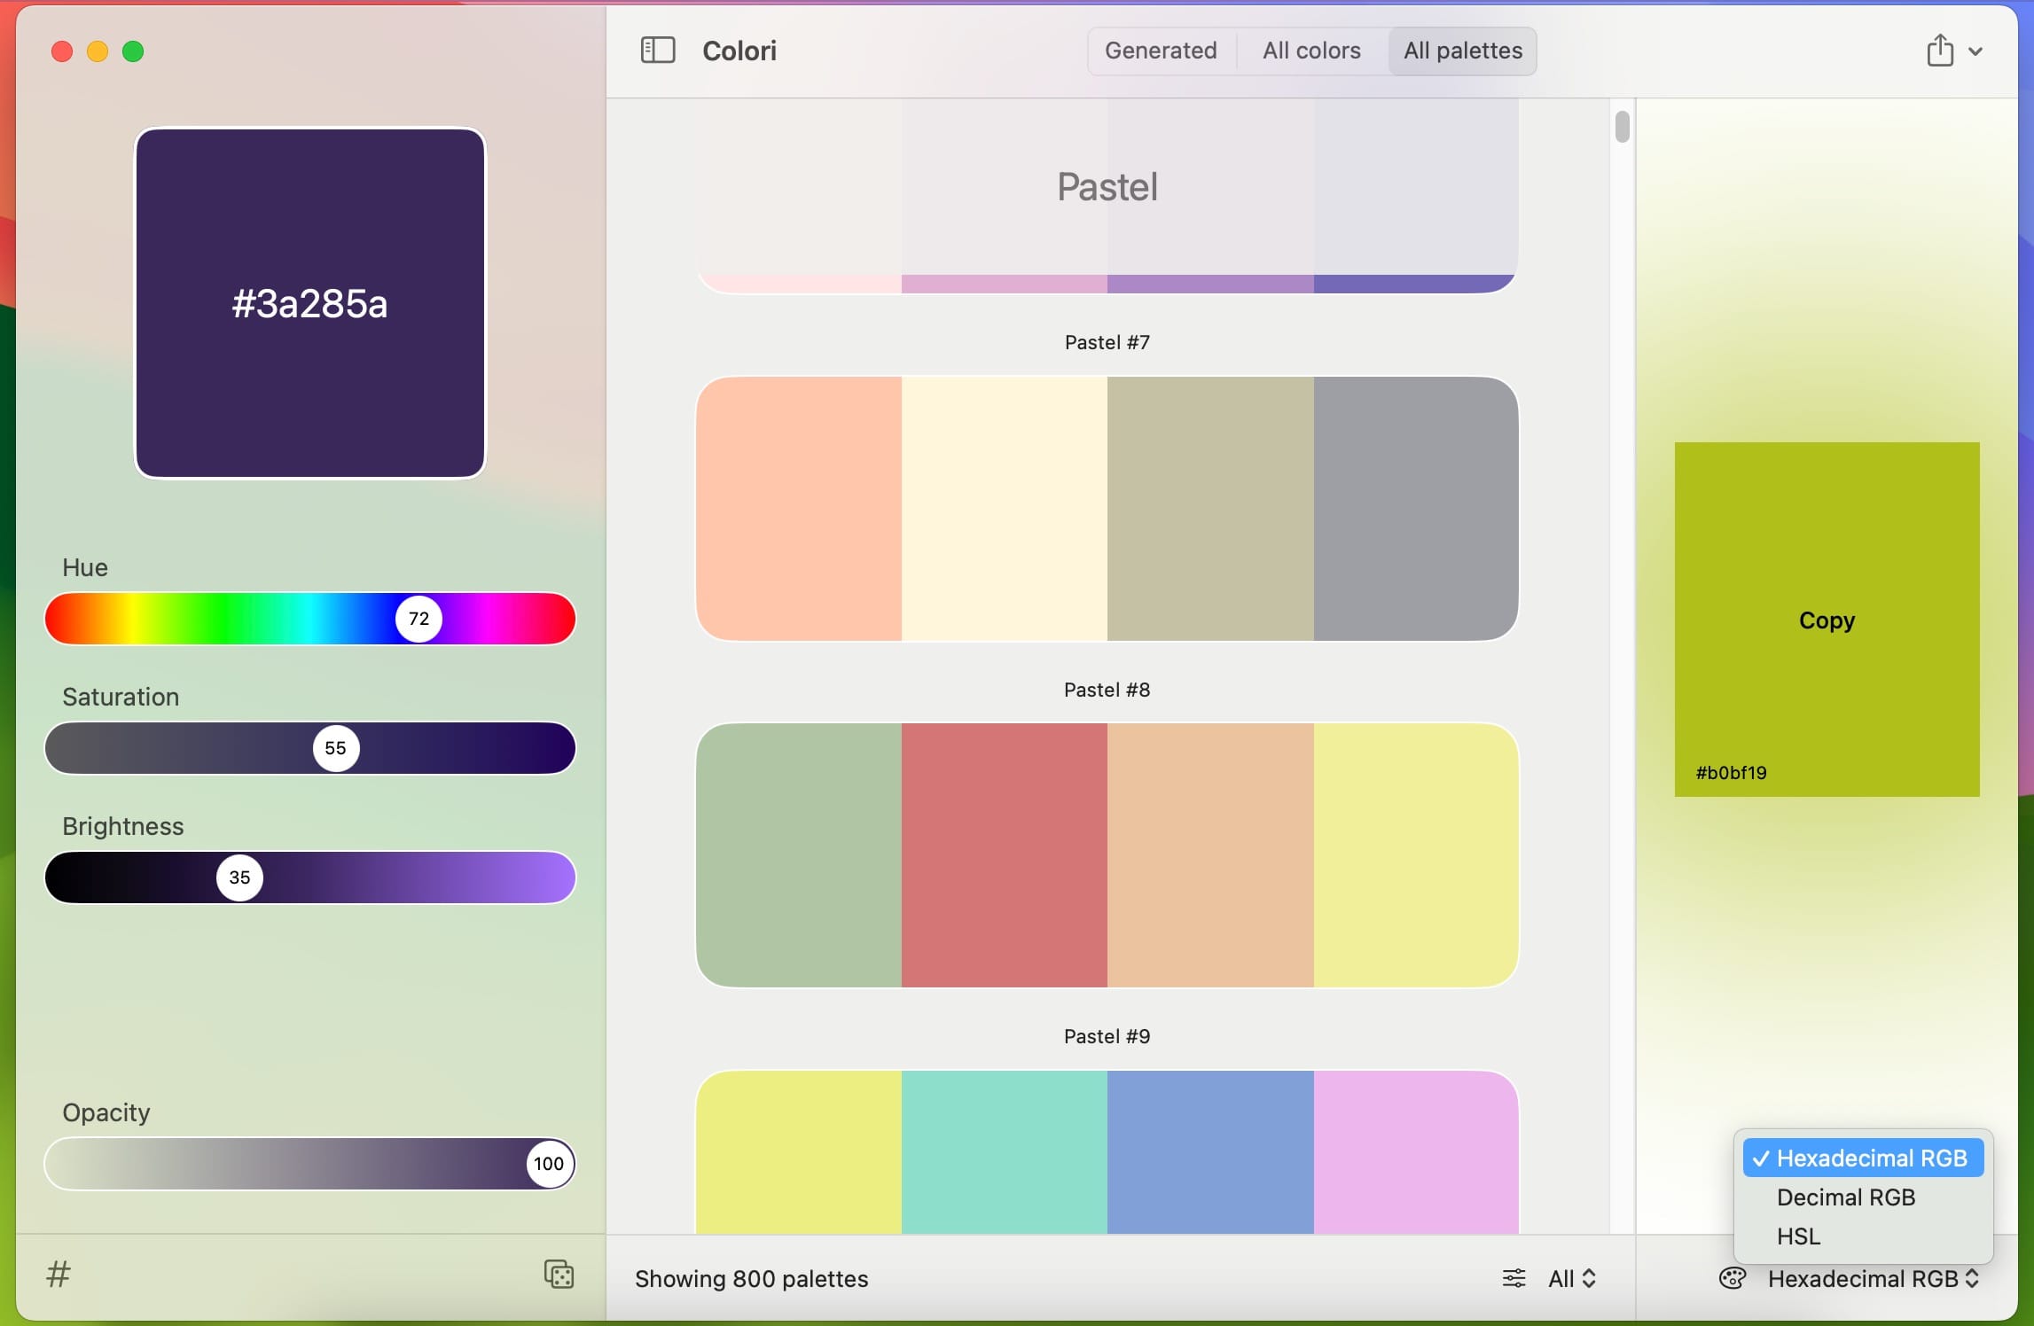Generate a random color with dice icon
Viewport: 2034px width, 1326px height.
(x=559, y=1275)
